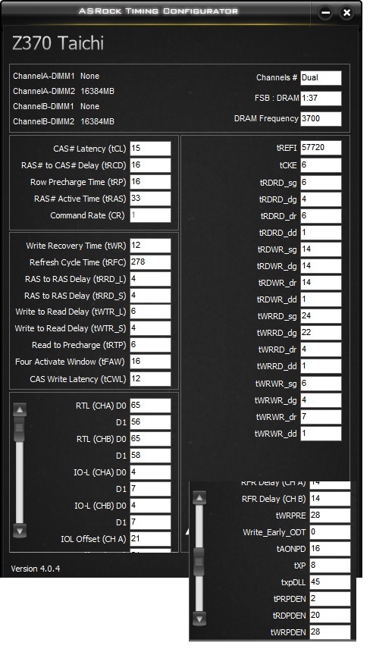This screenshot has width=373, height=655.
Task: Click the tRDWR_dg value field
Action: pos(321,266)
